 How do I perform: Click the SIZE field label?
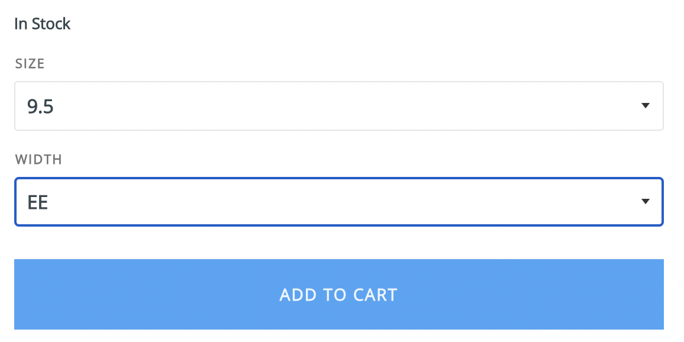(29, 64)
